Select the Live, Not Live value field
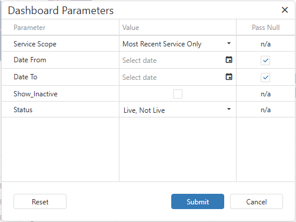296x222 pixels. [x=177, y=110]
